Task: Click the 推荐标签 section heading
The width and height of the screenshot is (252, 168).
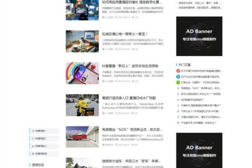Action: coord(38,165)
